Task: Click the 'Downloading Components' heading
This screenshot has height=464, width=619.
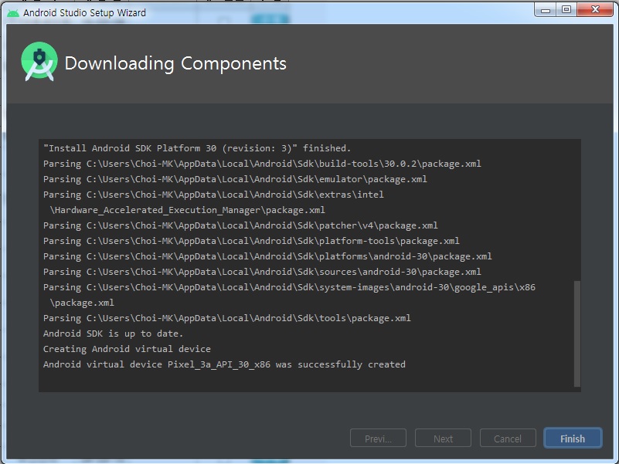Action: click(x=175, y=63)
